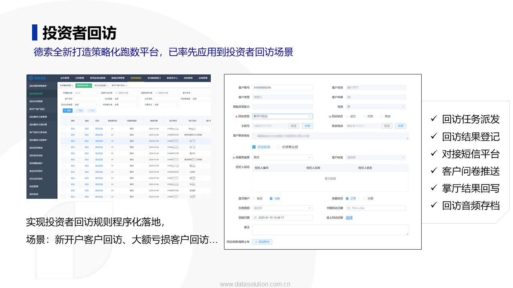Click 短信 button beside 联系电话
Viewport: 513px width, 288px height.
click(387, 126)
